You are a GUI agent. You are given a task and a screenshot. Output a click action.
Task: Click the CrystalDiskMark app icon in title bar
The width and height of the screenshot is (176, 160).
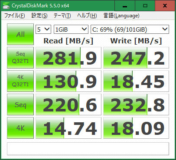[x=6, y=6]
